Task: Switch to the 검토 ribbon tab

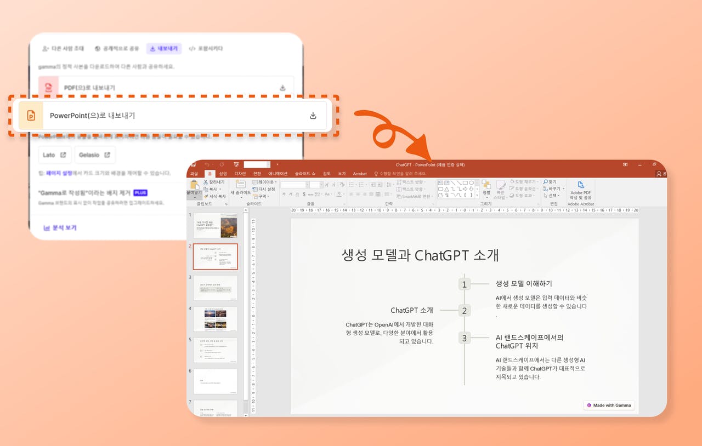Action: tap(327, 174)
